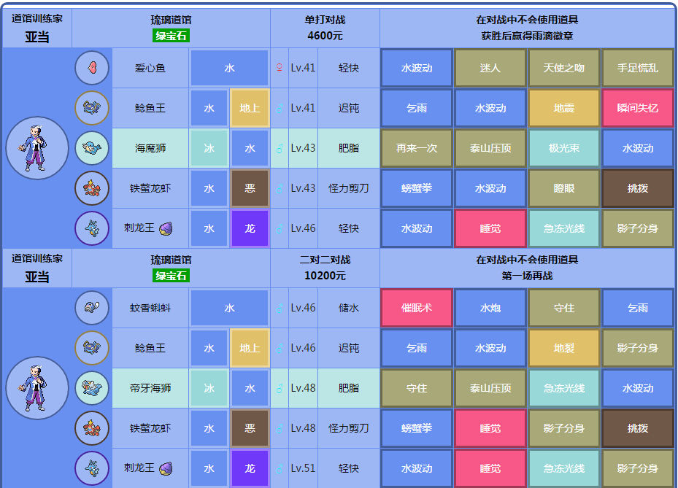Open the 地裂 move page
Screen dimensions: 678x488
tap(564, 348)
